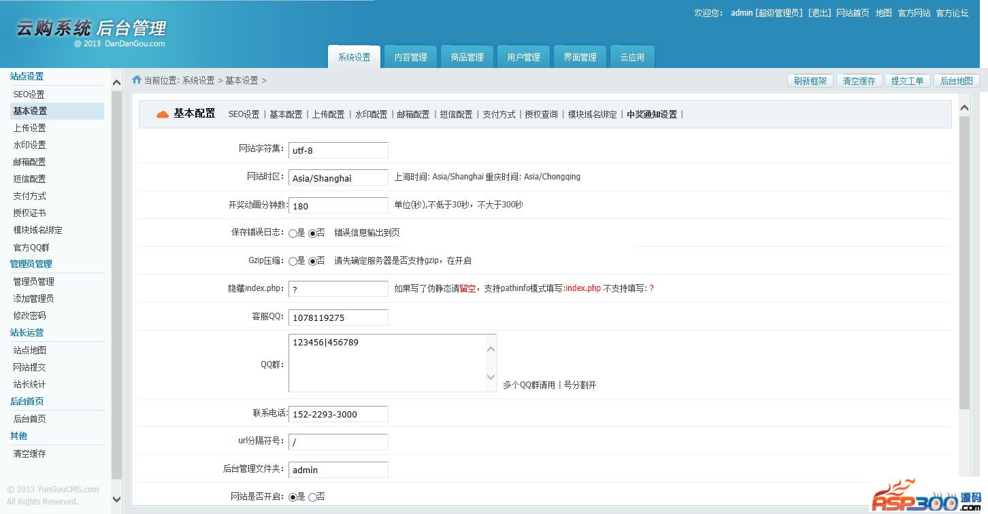Image resolution: width=988 pixels, height=514 pixels.
Task: Select 是 for 保存错误日志
Action: click(293, 233)
